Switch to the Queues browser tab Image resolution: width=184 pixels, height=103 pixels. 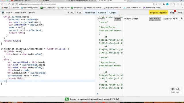point(53,1)
